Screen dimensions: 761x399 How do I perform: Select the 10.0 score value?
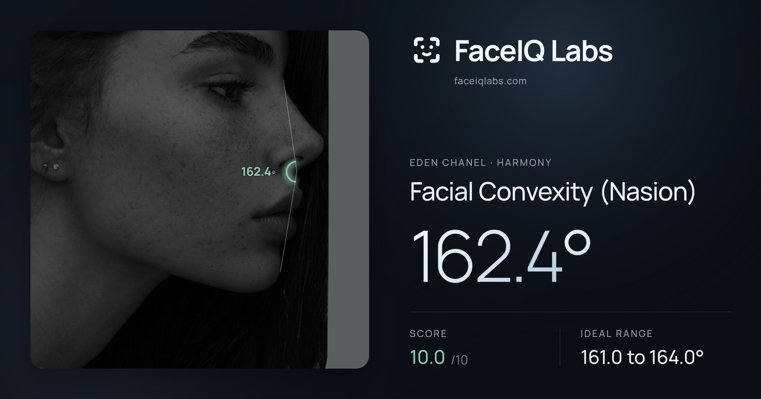point(427,357)
